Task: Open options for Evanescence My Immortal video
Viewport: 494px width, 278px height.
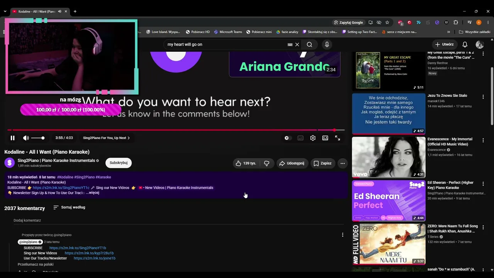Action: point(483,140)
